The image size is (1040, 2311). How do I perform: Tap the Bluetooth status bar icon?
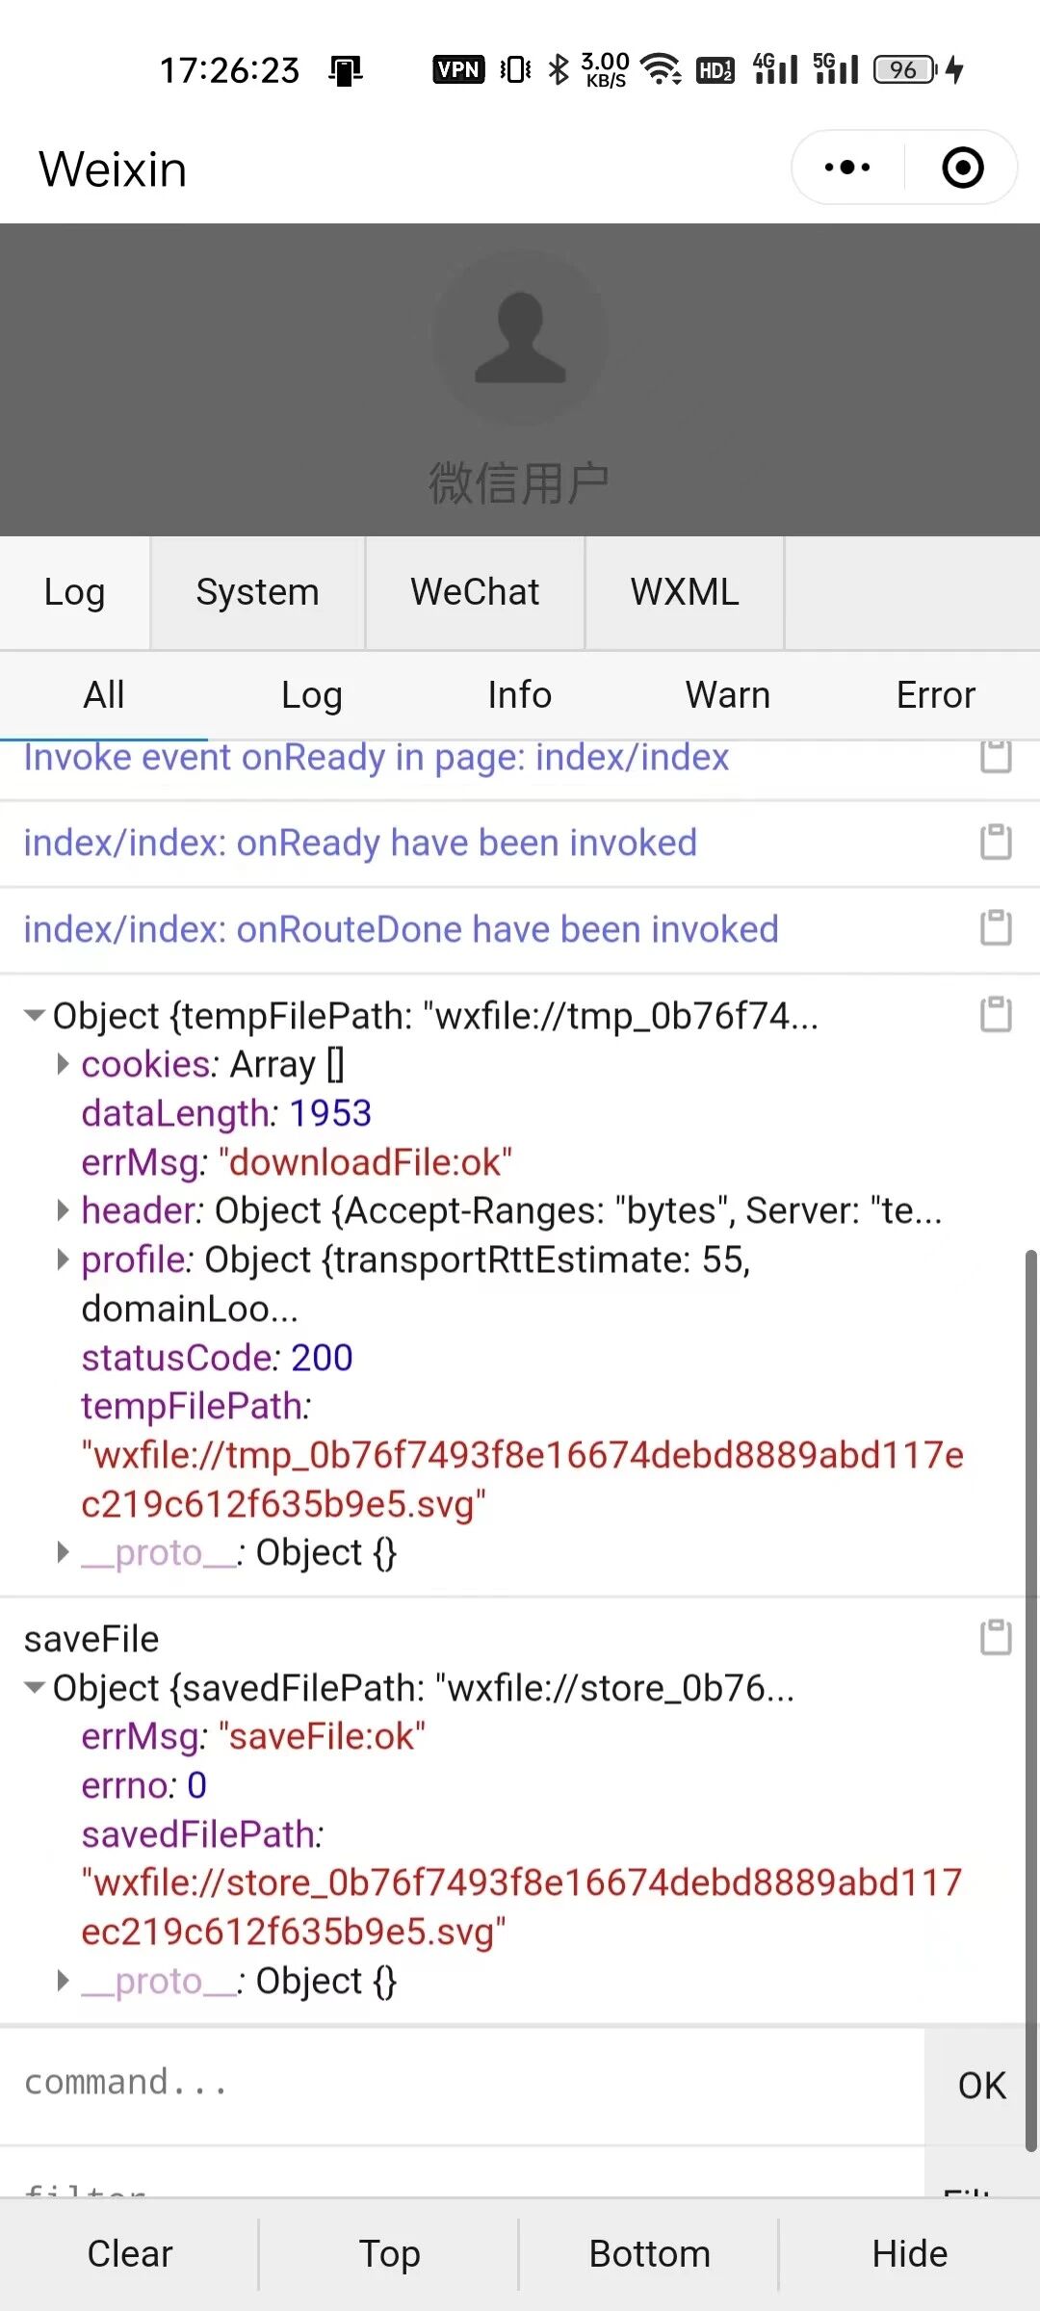pos(559,69)
